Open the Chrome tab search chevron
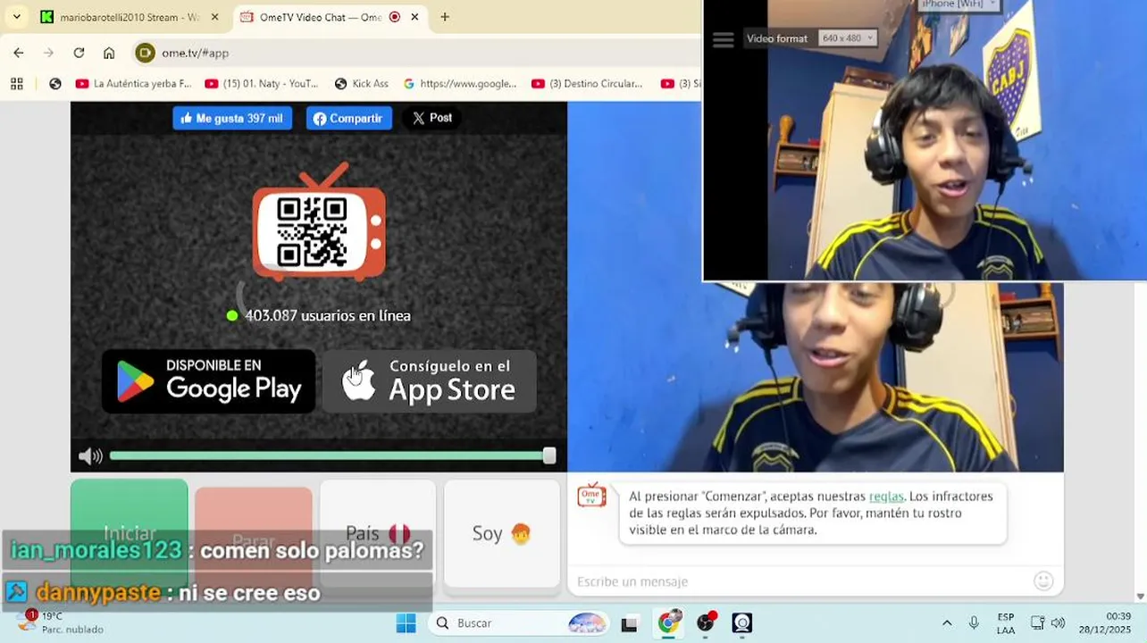 16,17
